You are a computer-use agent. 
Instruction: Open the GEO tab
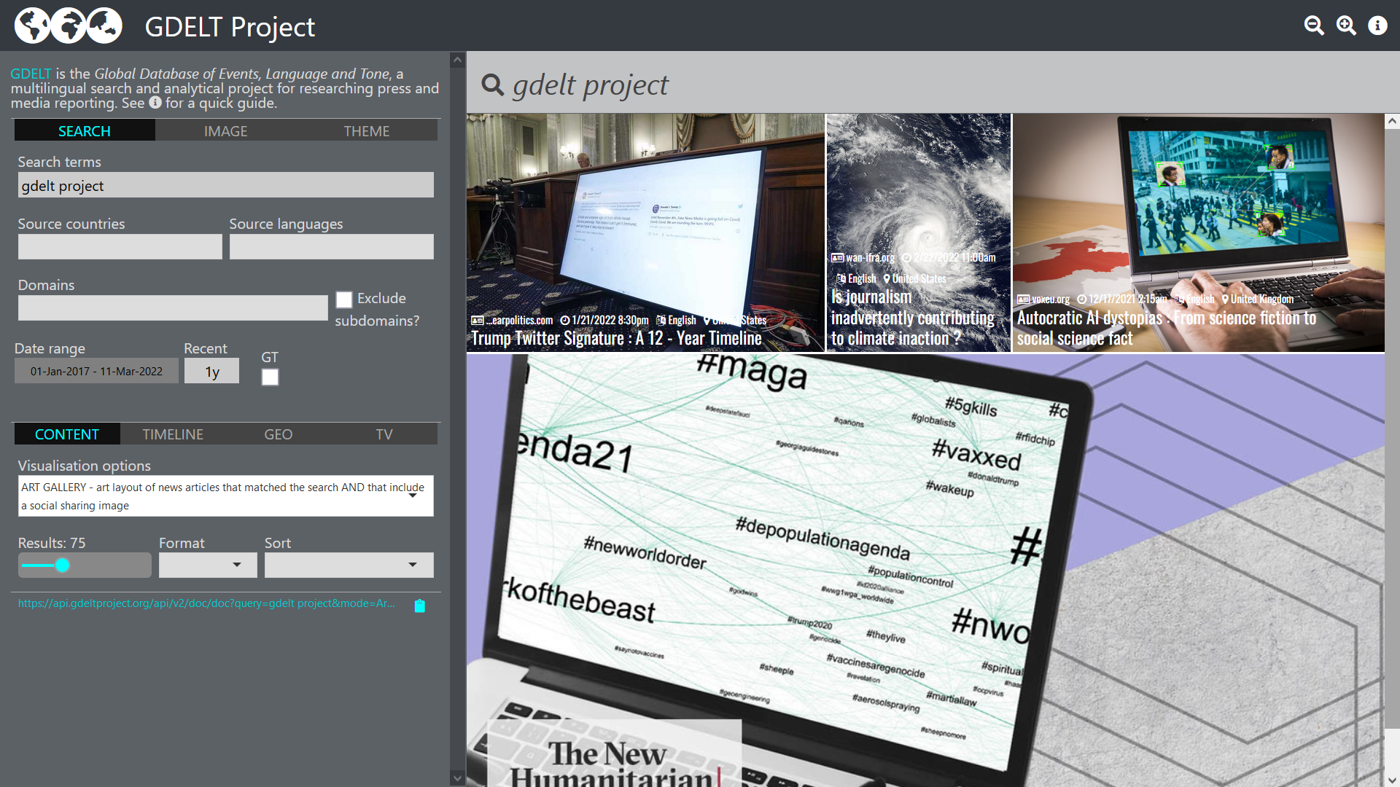point(278,434)
